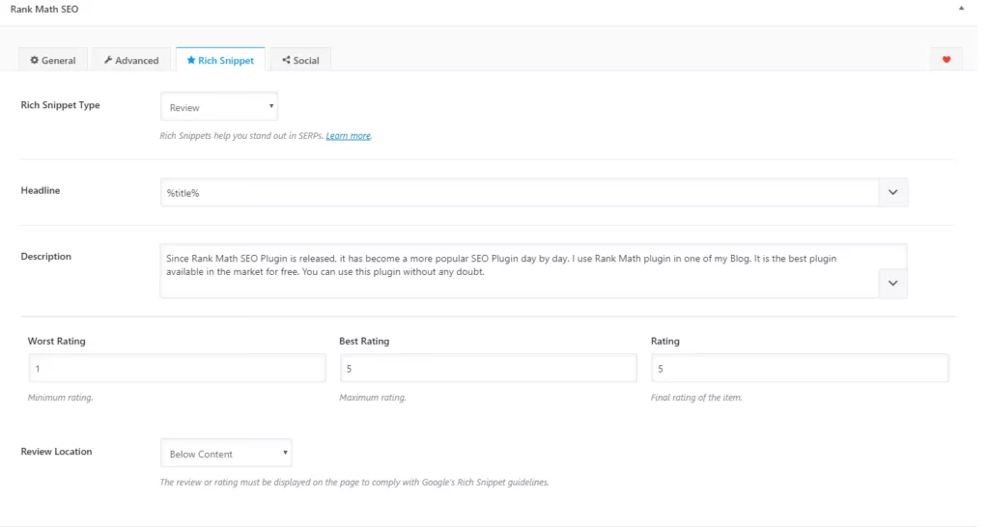Collapse the Rank Math SEO panel arrow
Screen dimensions: 989x527
tap(961, 8)
